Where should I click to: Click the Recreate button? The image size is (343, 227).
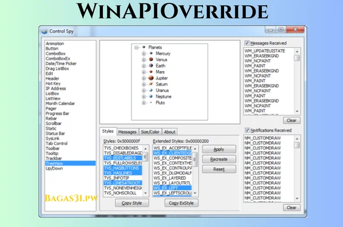click(219, 159)
